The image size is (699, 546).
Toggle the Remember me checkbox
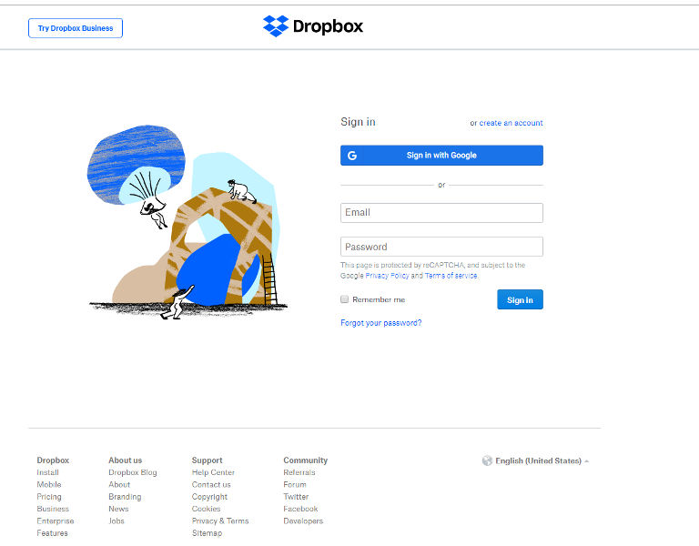coord(344,299)
